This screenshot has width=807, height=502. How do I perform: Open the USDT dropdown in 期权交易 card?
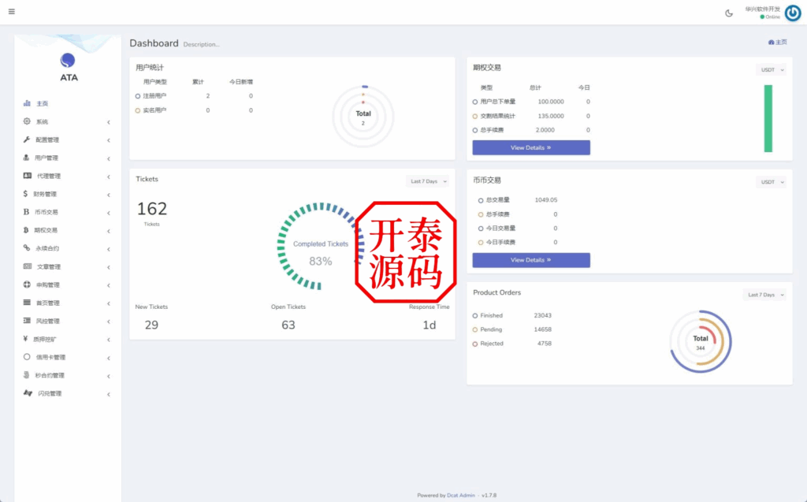[771, 69]
